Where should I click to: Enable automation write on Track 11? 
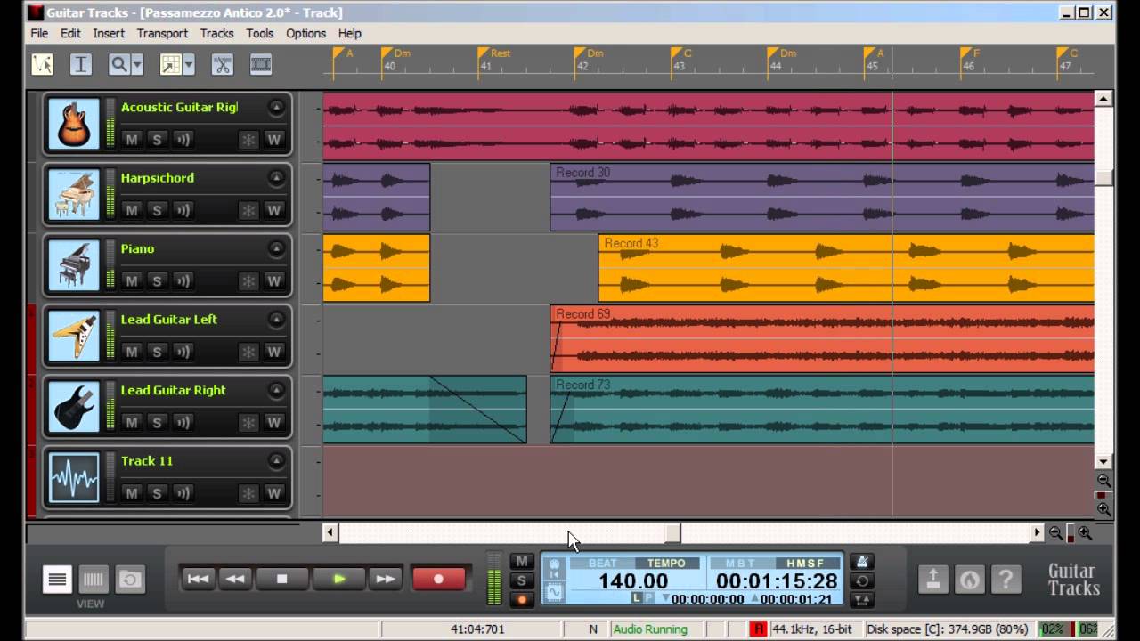pos(273,493)
